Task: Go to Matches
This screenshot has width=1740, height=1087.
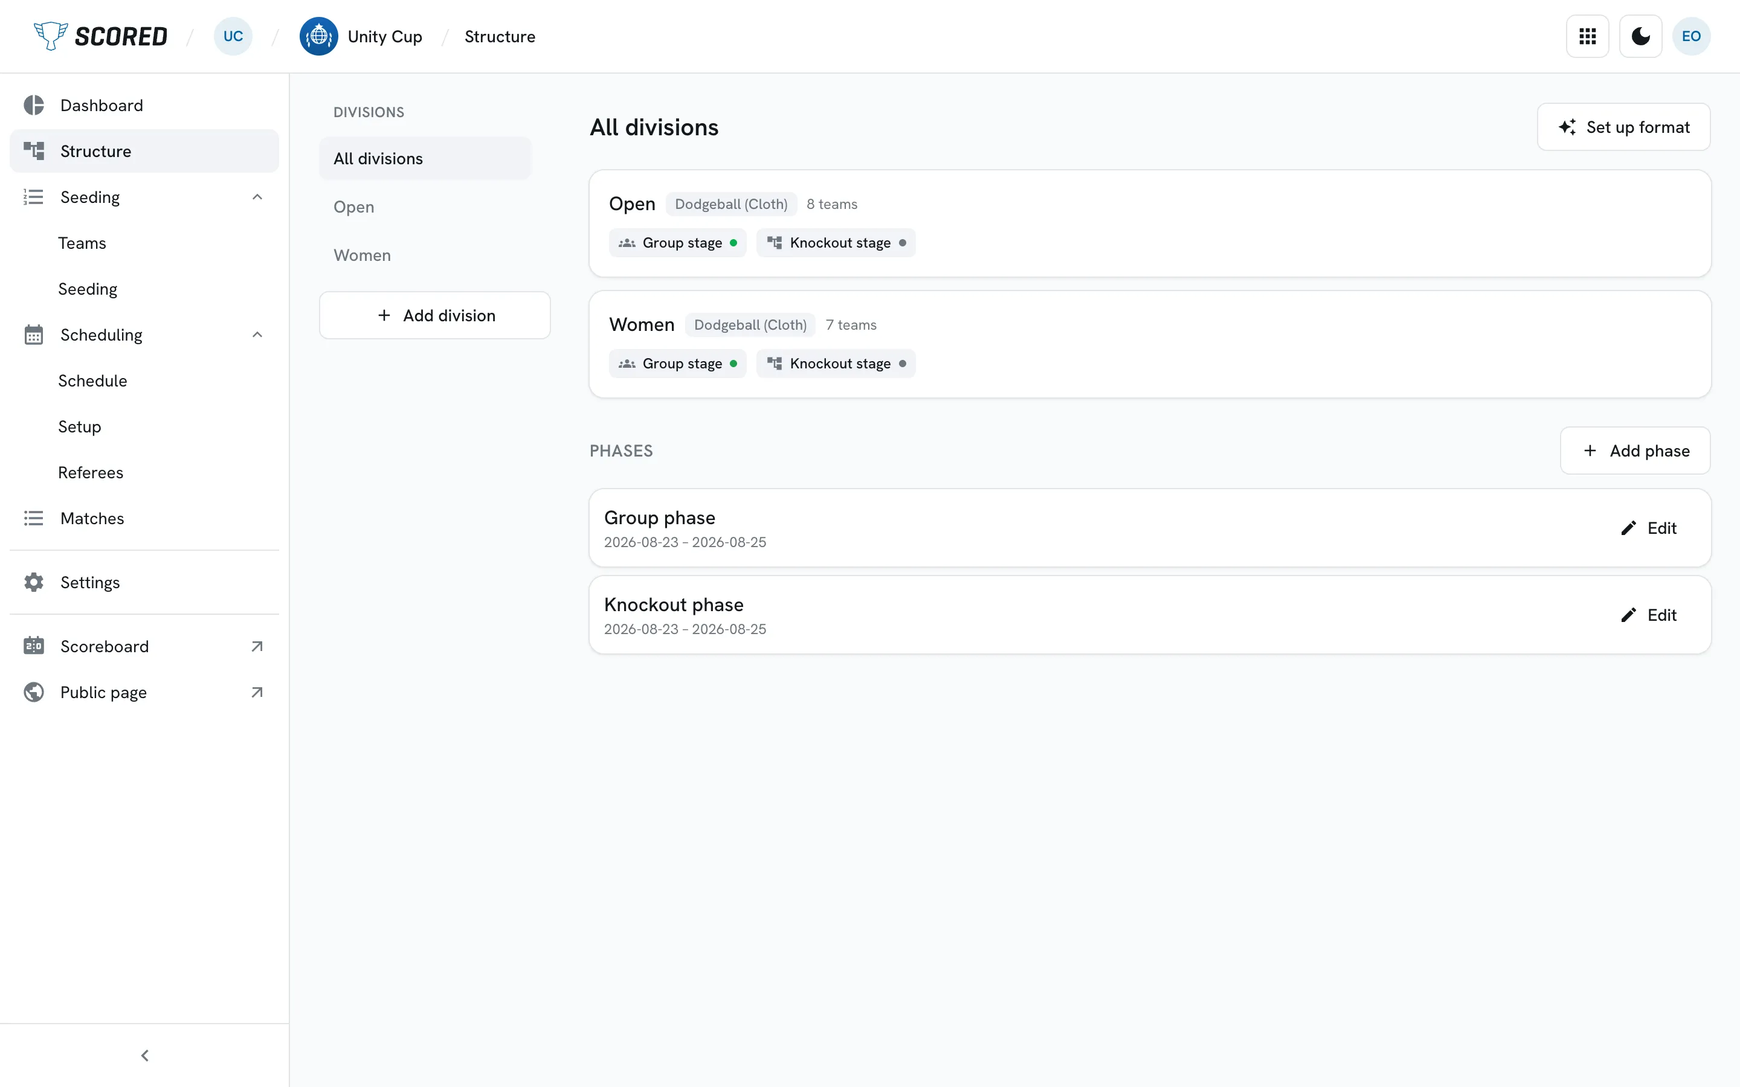Action: click(x=144, y=518)
